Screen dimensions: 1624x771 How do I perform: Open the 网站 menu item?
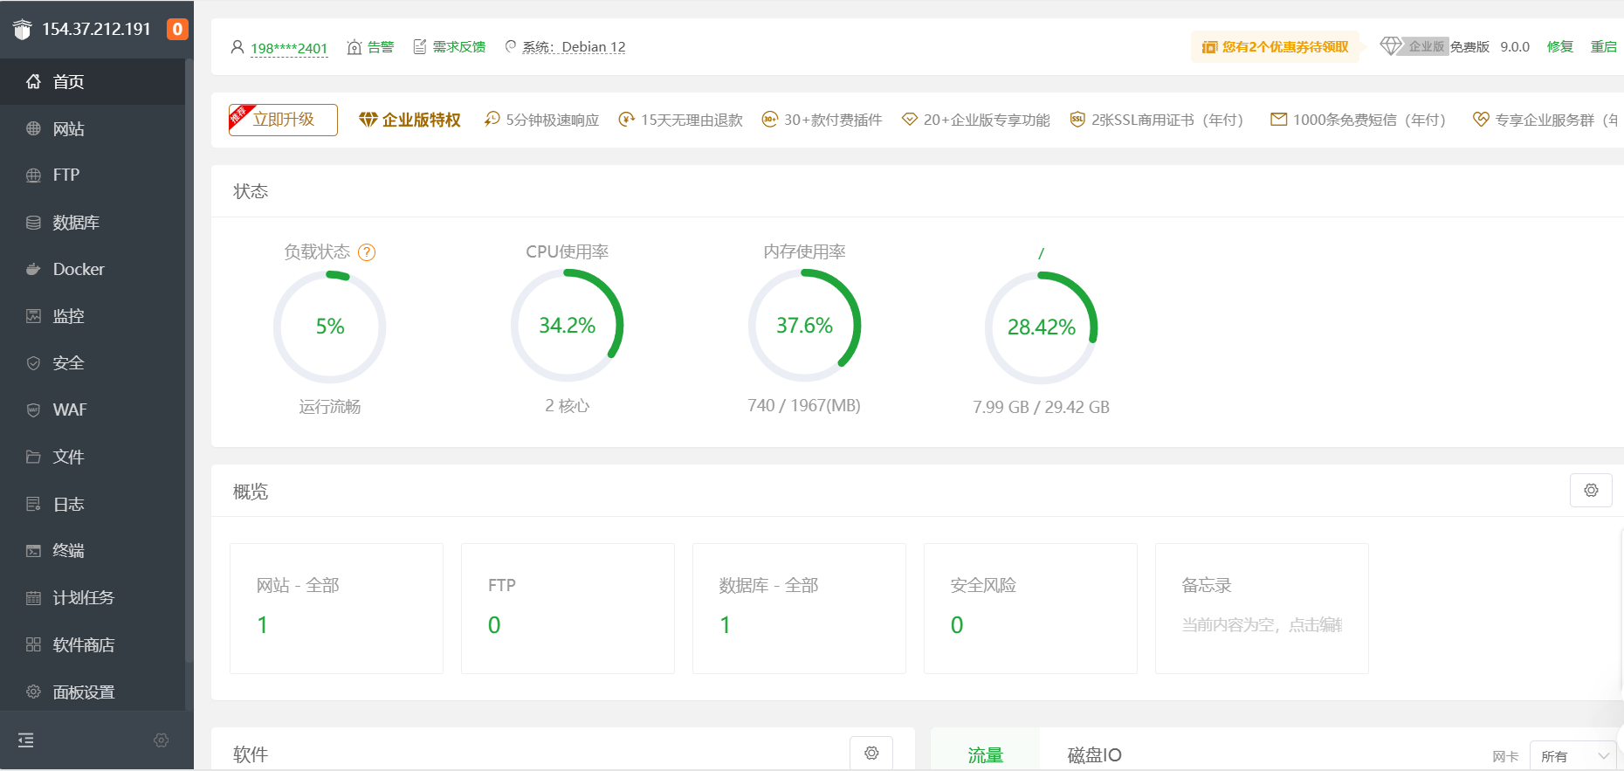click(93, 128)
